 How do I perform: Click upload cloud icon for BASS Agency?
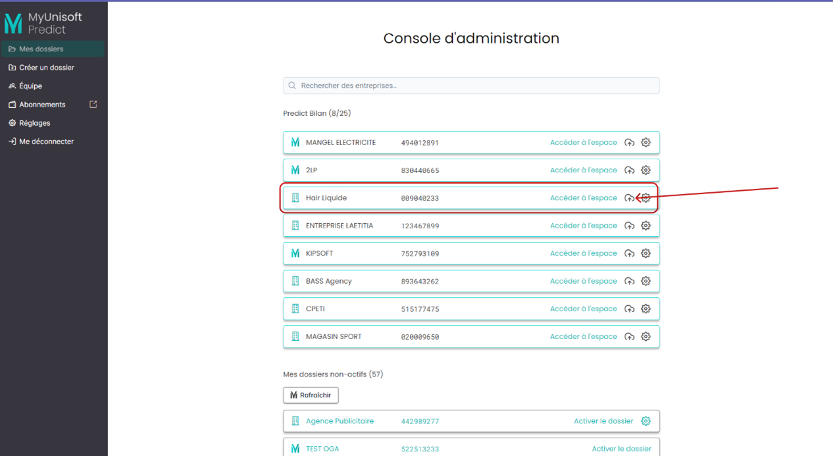630,281
